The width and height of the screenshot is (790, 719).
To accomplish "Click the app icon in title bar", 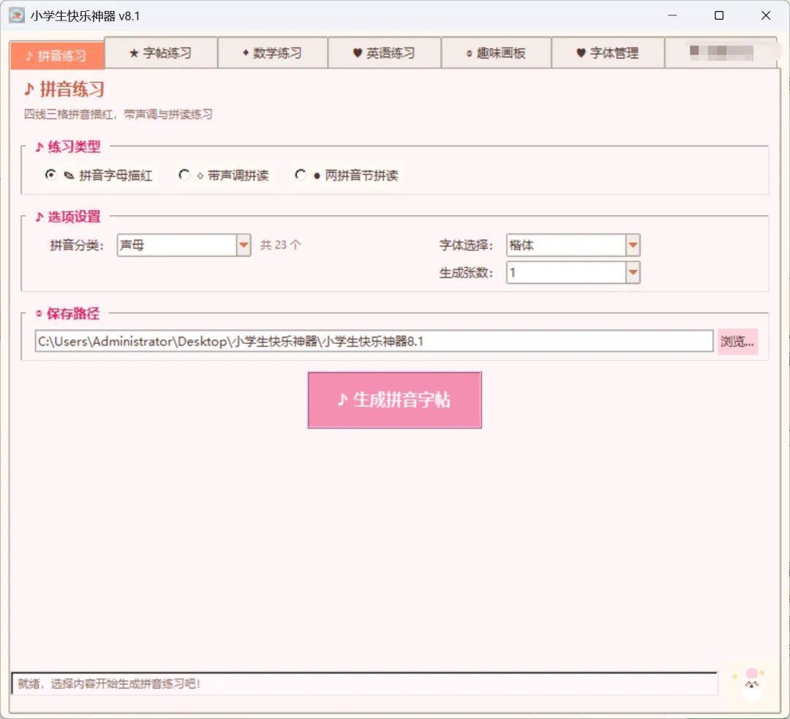I will tap(17, 15).
